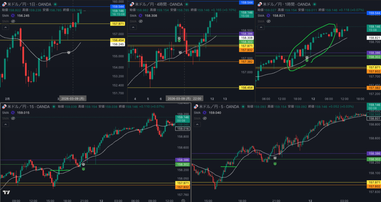Toggle hidden SMA visibility on daily chart
381x202 pixels.
tap(13, 22)
